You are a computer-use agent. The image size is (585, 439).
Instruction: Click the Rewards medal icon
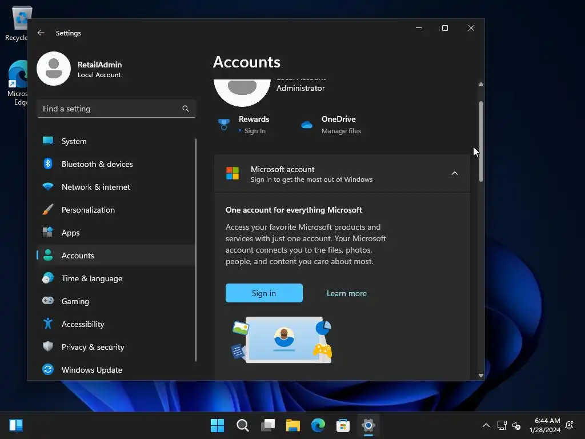click(x=224, y=125)
